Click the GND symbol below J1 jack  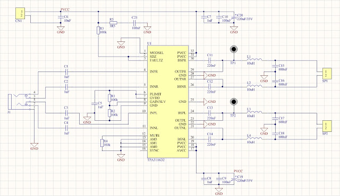pyautogui.click(x=34, y=147)
